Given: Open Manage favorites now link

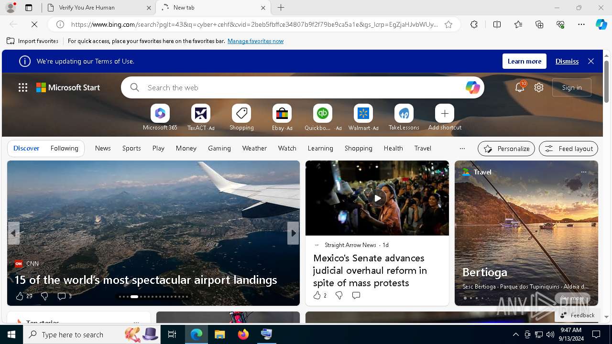Looking at the screenshot, I should [255, 41].
